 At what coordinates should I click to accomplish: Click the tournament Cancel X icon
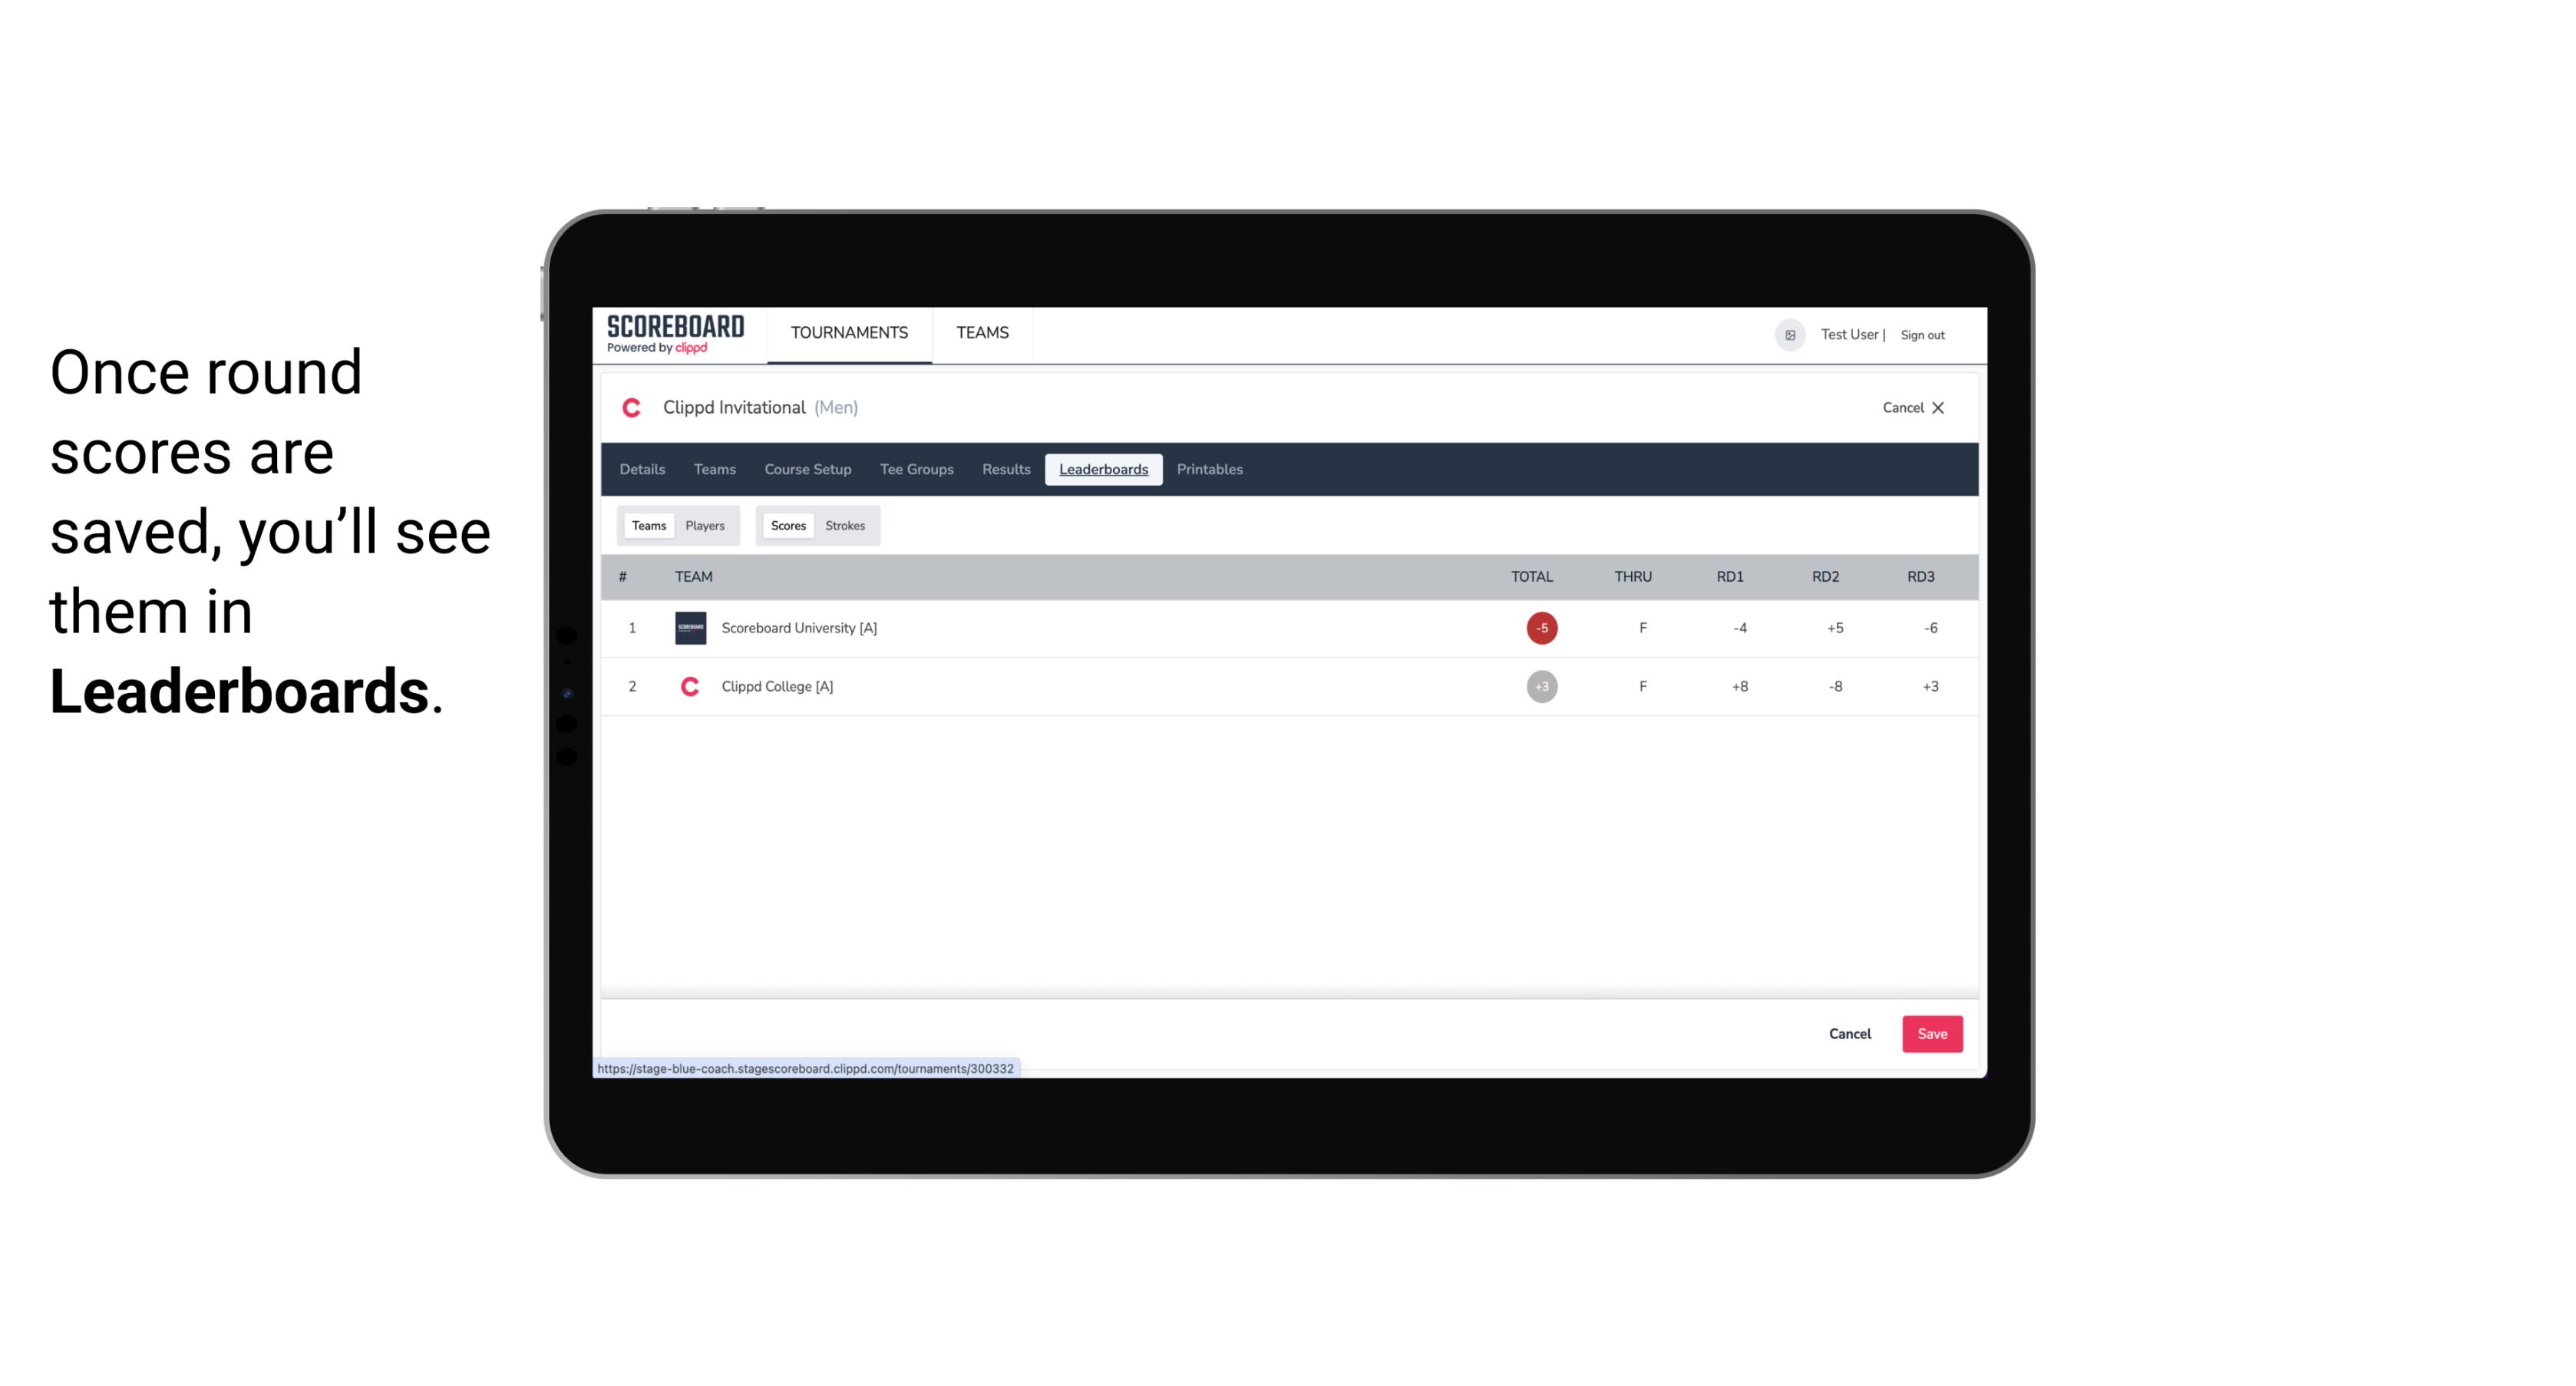(x=1937, y=406)
